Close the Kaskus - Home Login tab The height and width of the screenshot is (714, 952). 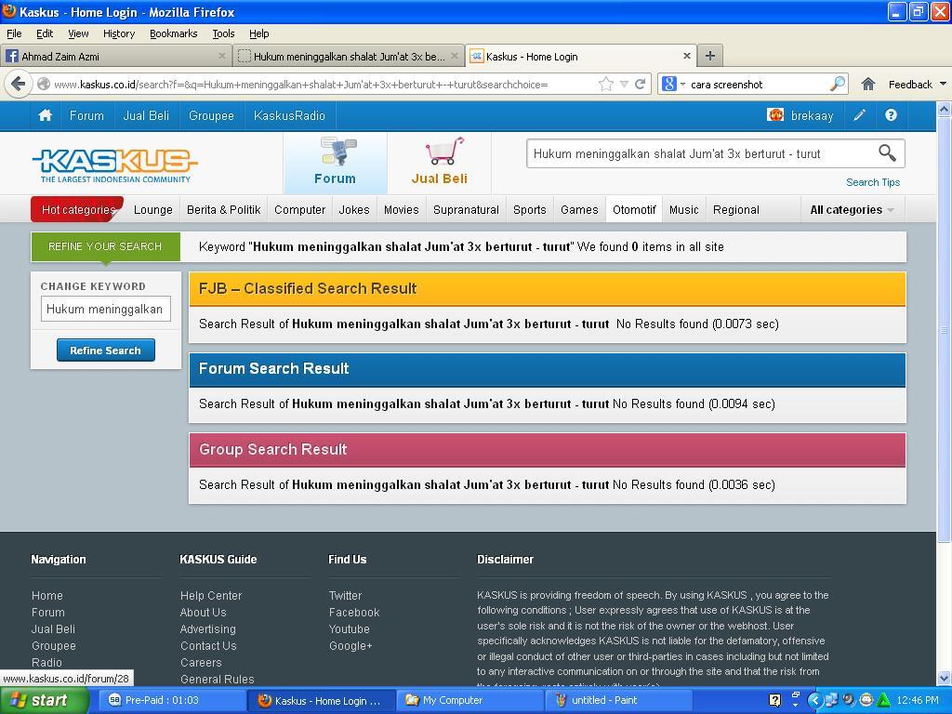click(687, 56)
